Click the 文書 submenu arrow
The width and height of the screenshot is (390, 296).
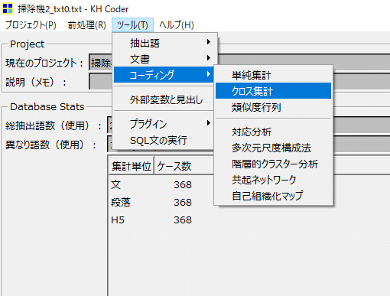pyautogui.click(x=209, y=58)
